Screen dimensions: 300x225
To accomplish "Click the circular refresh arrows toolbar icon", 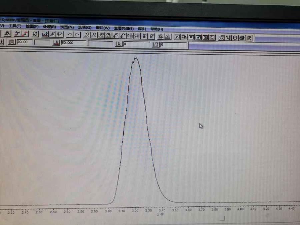I will click(35, 34).
